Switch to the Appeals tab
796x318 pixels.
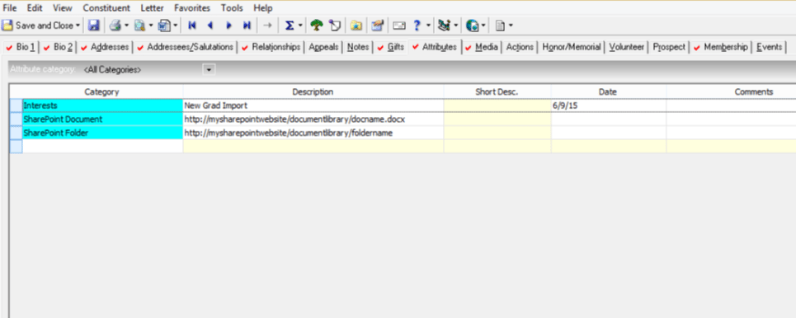pyautogui.click(x=324, y=47)
